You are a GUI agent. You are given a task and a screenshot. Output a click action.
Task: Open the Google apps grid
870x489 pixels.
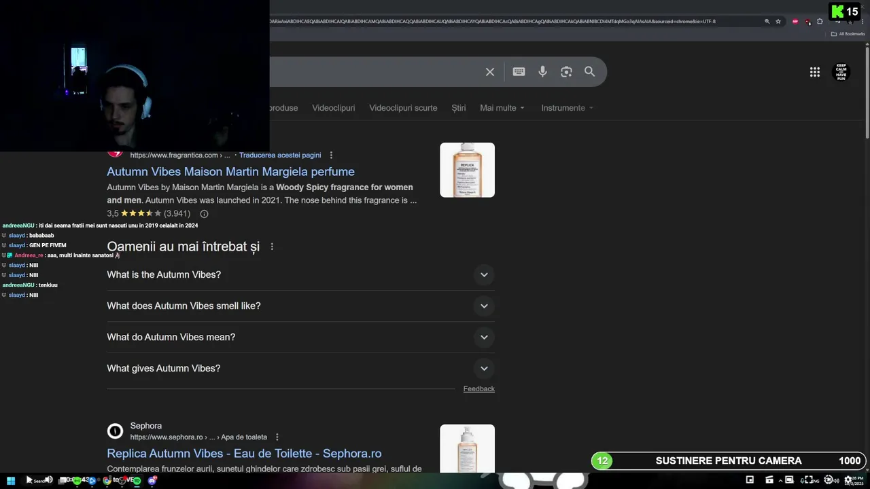click(814, 72)
